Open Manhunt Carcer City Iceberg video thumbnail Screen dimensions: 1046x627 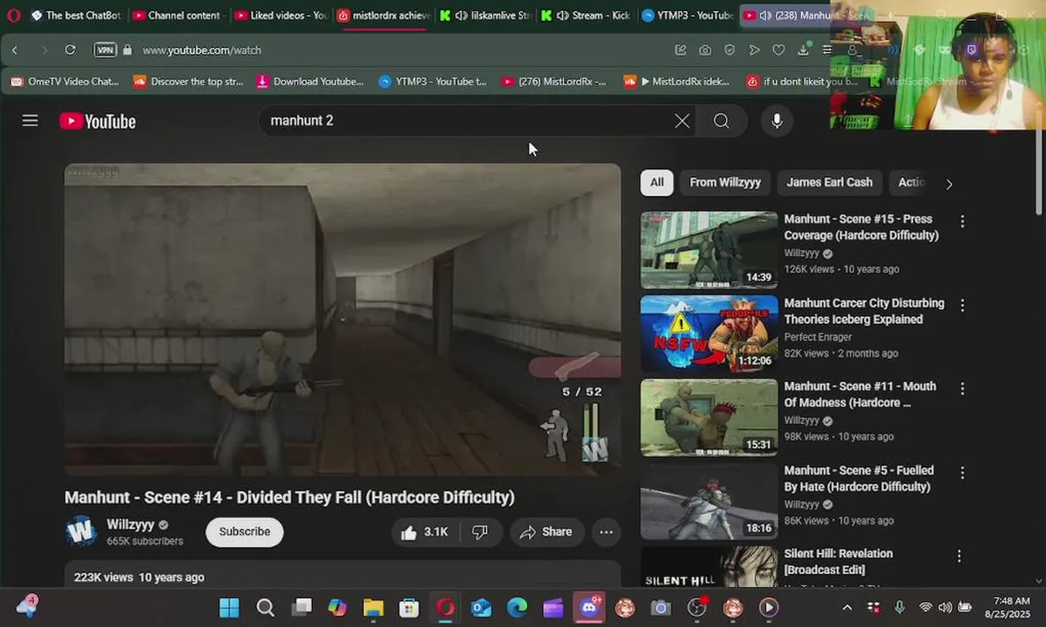coord(709,334)
